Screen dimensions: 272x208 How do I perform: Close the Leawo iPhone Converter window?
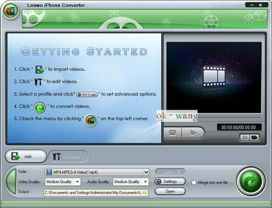260,5
